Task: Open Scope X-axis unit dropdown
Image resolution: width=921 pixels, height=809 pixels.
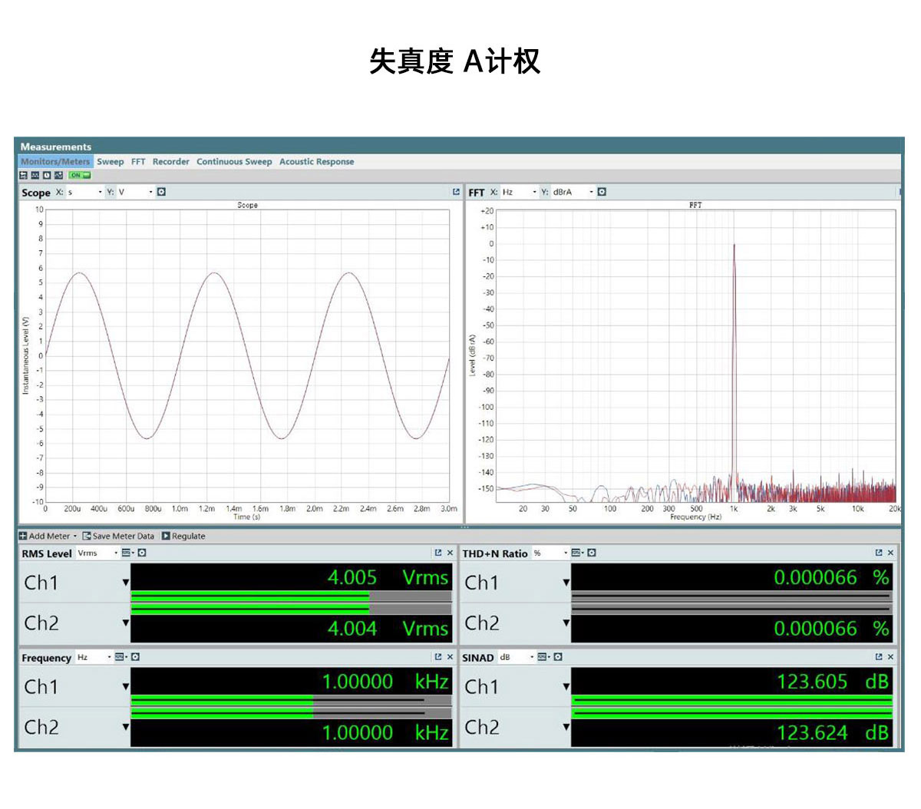Action: click(x=84, y=192)
